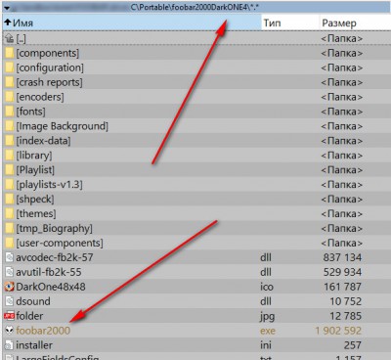The height and width of the screenshot is (360, 391).
Task: Select the avcodec-fb2k-57 file name
Action: 55,257
